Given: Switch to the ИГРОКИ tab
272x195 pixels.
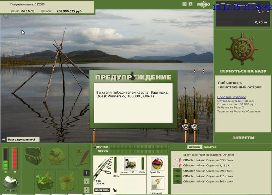Looking at the screenshot, I should point(194,147).
